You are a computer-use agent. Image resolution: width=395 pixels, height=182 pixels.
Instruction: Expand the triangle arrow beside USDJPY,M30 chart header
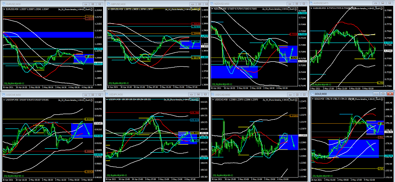pos(108,100)
